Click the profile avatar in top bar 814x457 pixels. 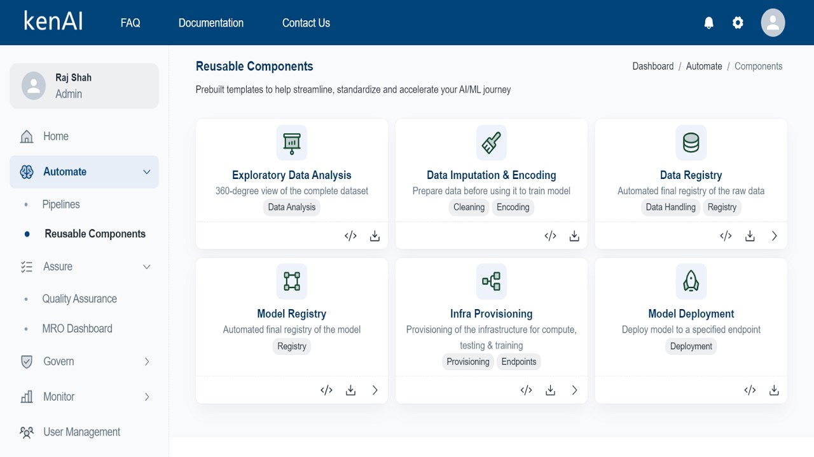(x=773, y=23)
